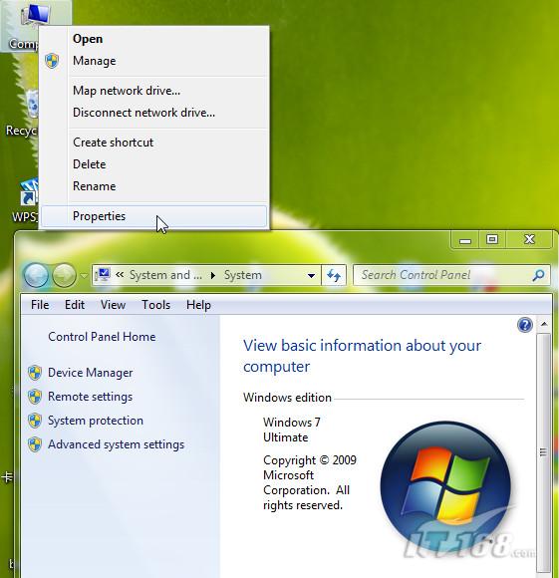The width and height of the screenshot is (559, 578).
Task: Click the blue help question mark icon
Action: pos(525,325)
